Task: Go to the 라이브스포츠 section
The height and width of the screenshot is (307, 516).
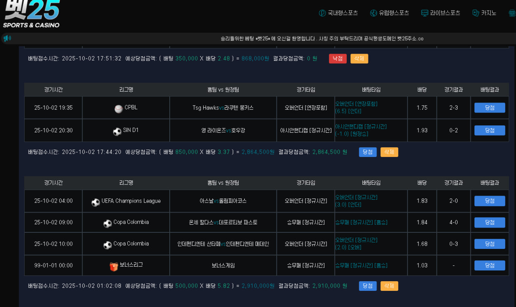Action: point(441,13)
